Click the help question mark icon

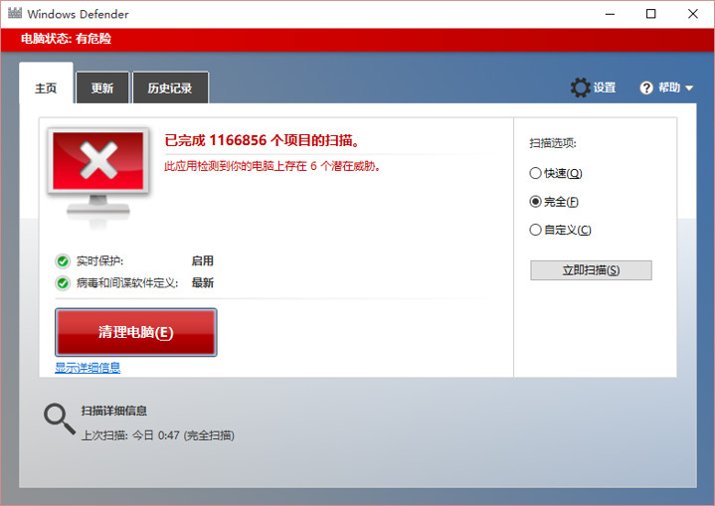point(646,87)
